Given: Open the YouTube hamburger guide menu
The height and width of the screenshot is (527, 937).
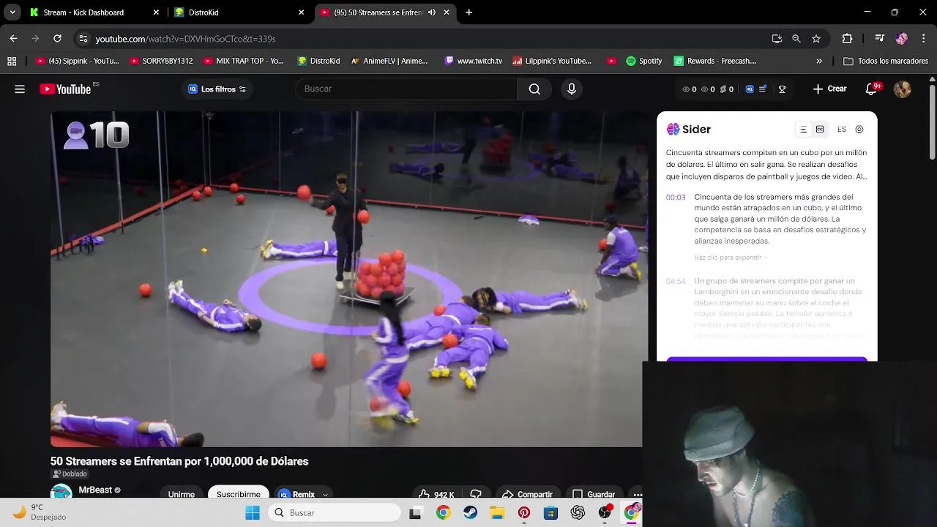Looking at the screenshot, I should [20, 89].
